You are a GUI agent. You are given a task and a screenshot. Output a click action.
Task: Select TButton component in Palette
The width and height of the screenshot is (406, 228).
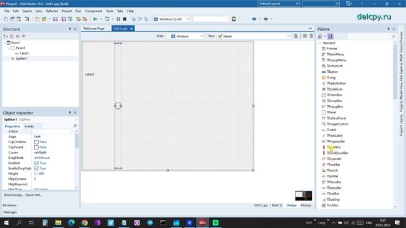tap(332, 72)
